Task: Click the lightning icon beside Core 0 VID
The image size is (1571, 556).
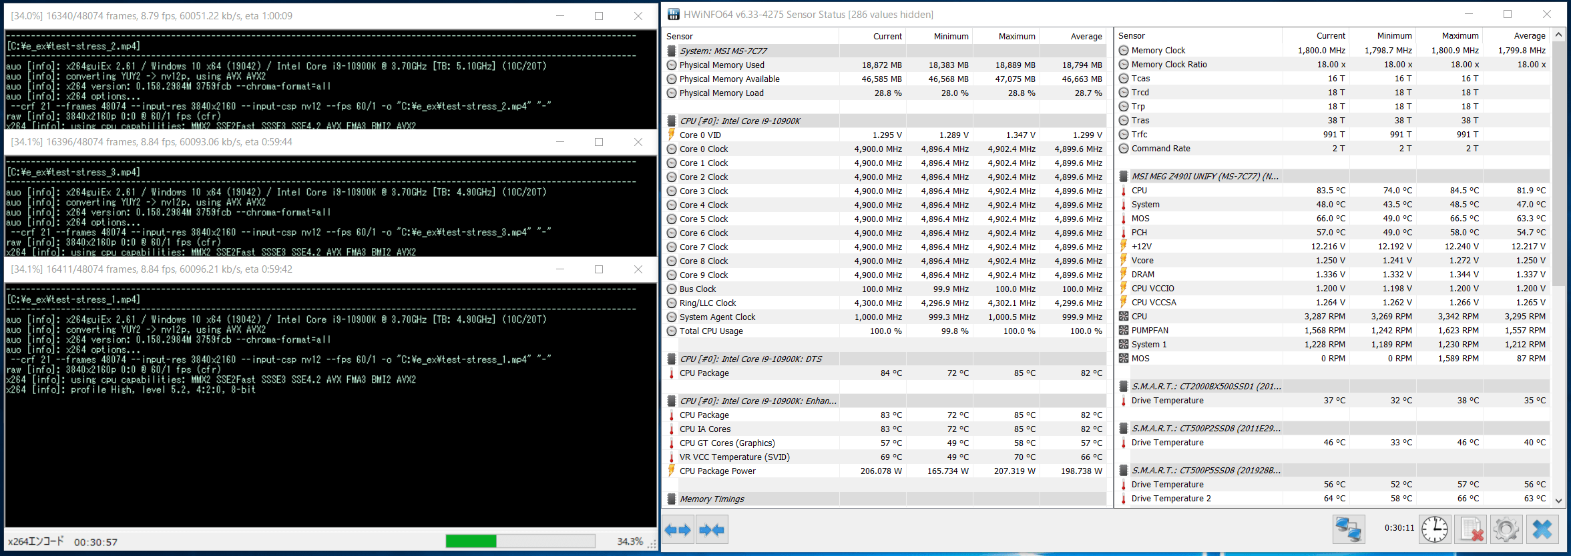Action: tap(672, 135)
